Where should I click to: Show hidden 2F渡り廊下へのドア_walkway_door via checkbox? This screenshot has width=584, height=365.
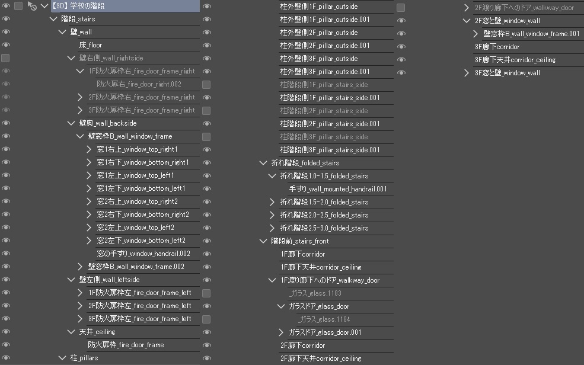(x=401, y=8)
